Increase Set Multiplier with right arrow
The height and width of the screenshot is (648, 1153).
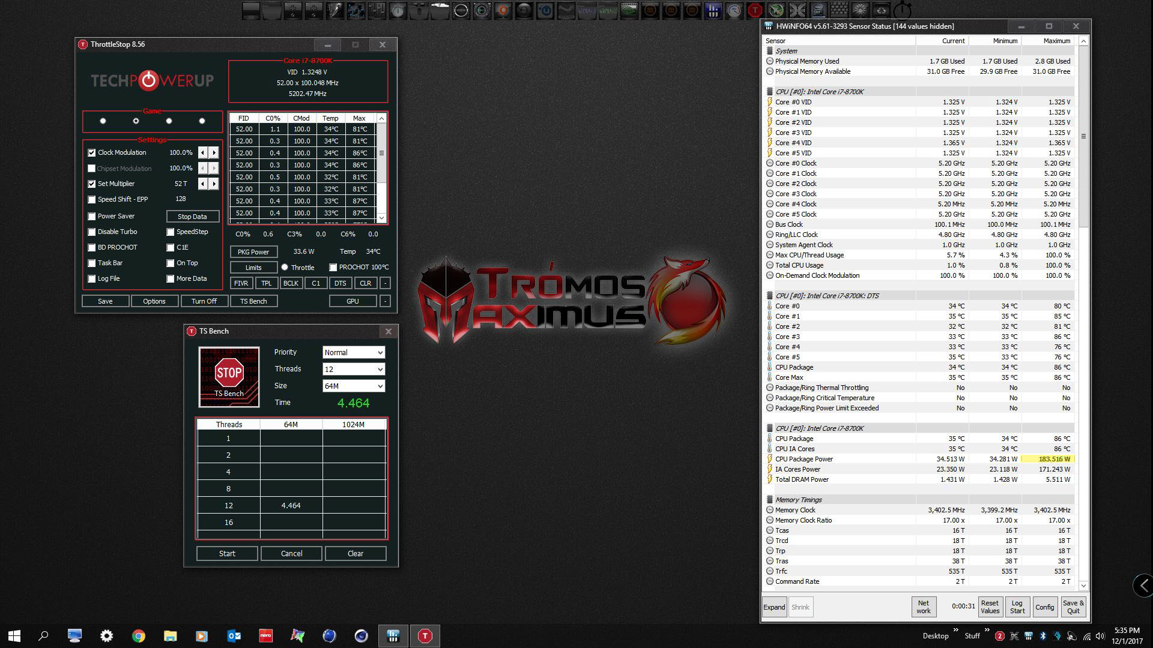tap(214, 184)
